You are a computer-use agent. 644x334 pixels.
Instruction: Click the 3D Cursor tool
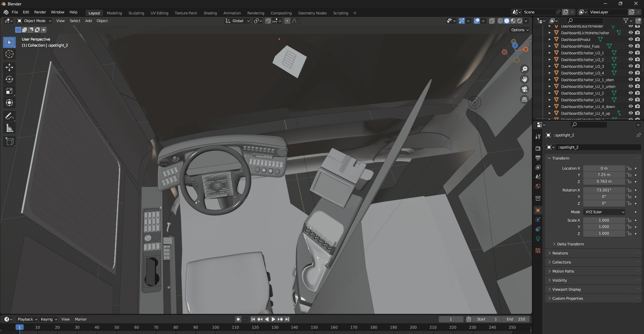tap(9, 54)
